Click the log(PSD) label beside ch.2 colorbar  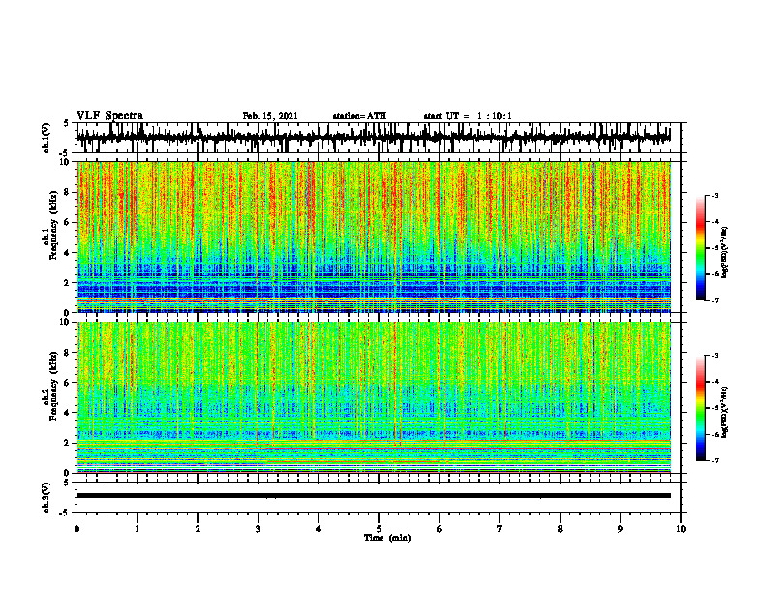725,412
